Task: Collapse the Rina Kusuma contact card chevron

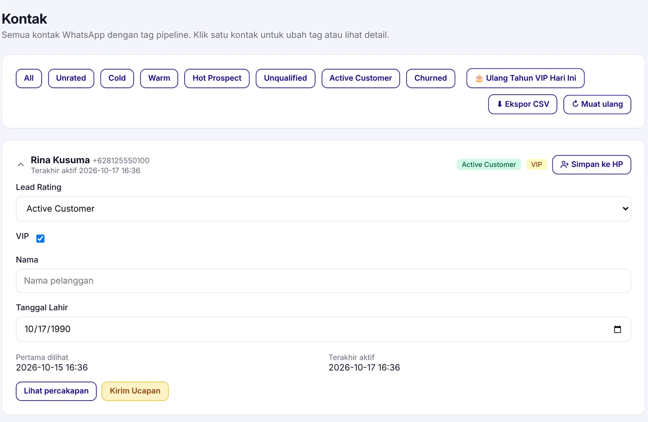Action: pyautogui.click(x=21, y=165)
